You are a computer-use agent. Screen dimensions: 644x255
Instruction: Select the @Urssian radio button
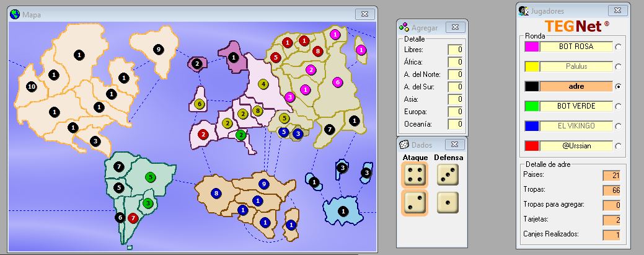click(618, 146)
